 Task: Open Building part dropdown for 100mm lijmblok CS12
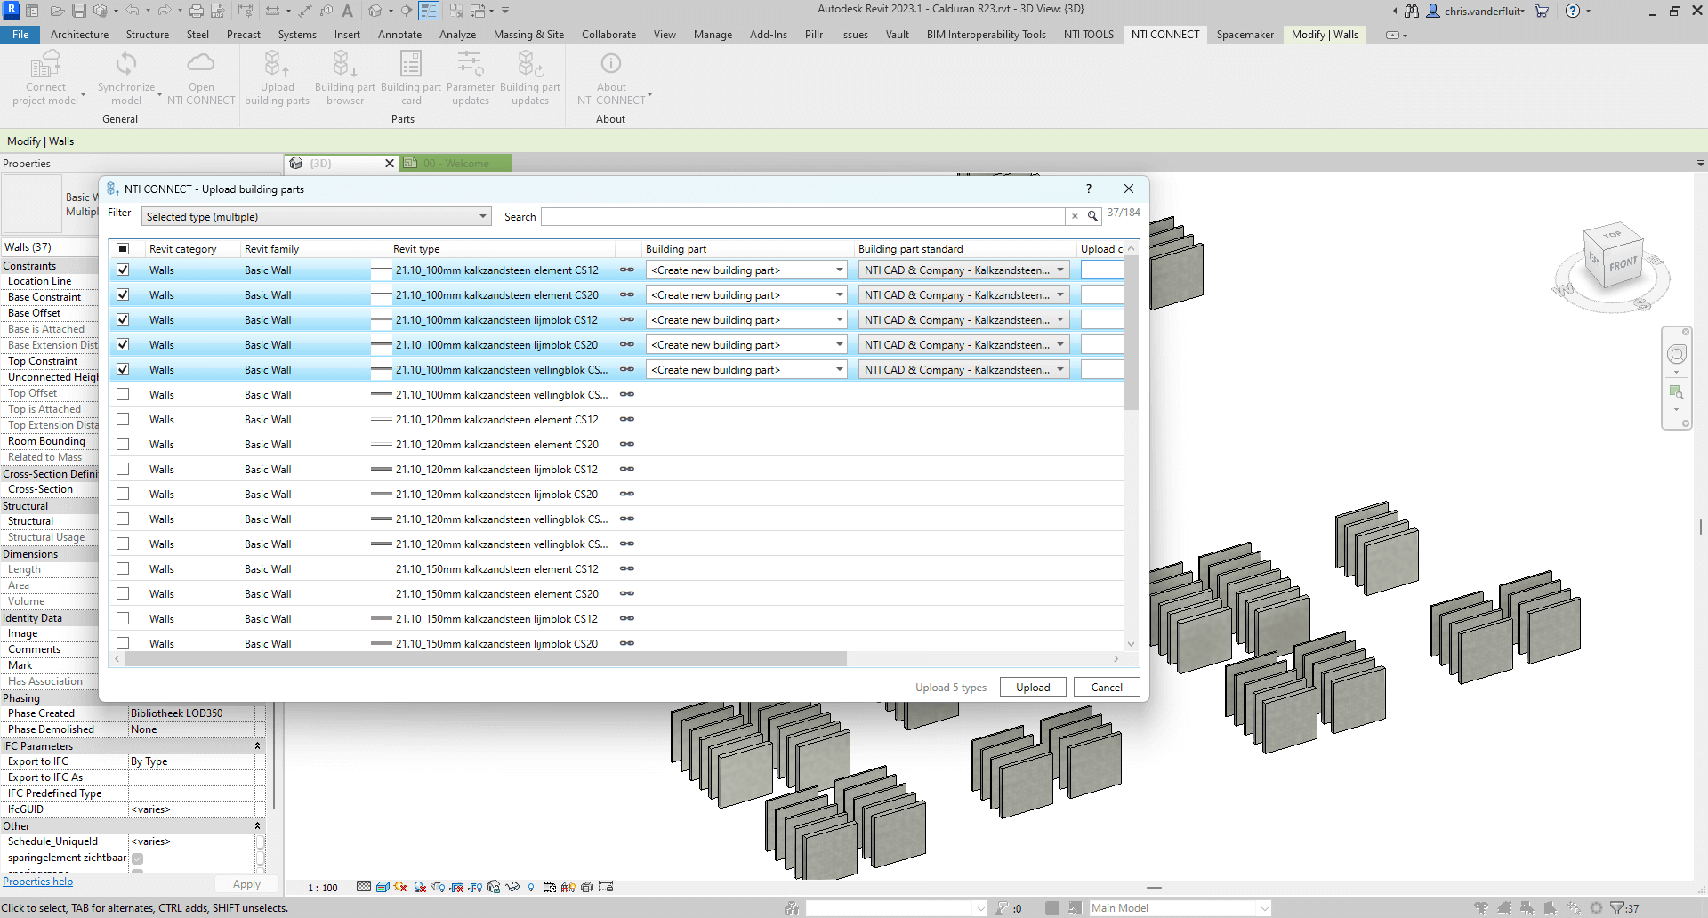tap(746, 319)
